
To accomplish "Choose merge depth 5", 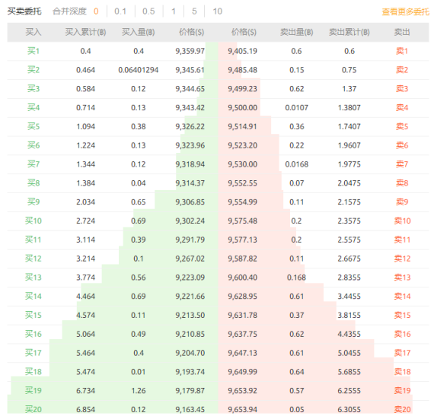I will click(x=194, y=11).
